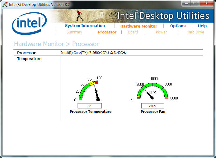Click the Processor Fan label
The width and height of the screenshot is (216, 158).
(x=153, y=112)
